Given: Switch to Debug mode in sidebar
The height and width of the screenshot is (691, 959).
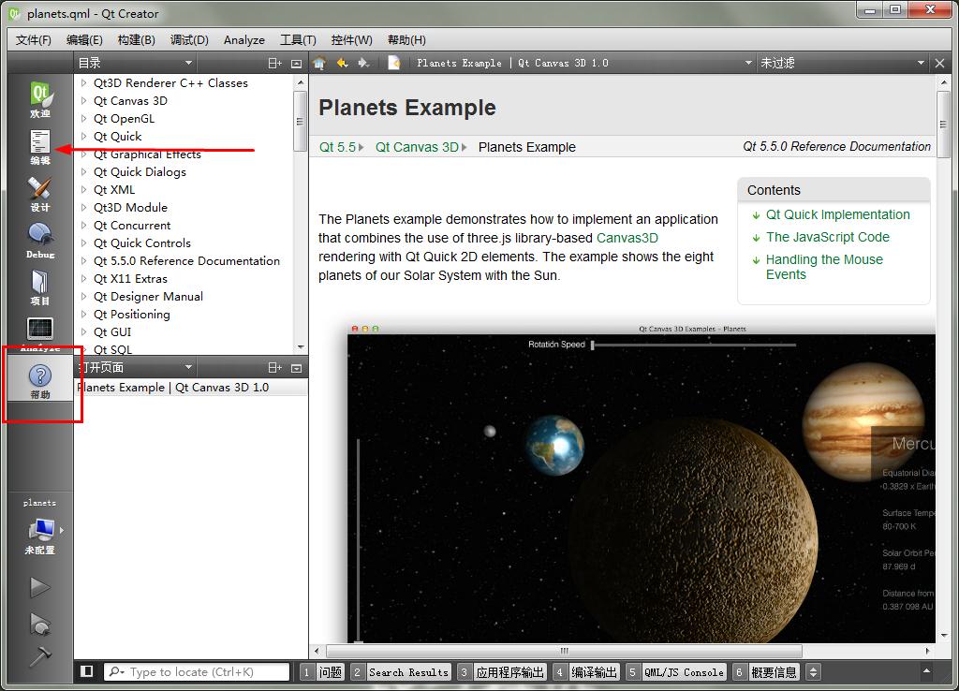Looking at the screenshot, I should pos(39,240).
